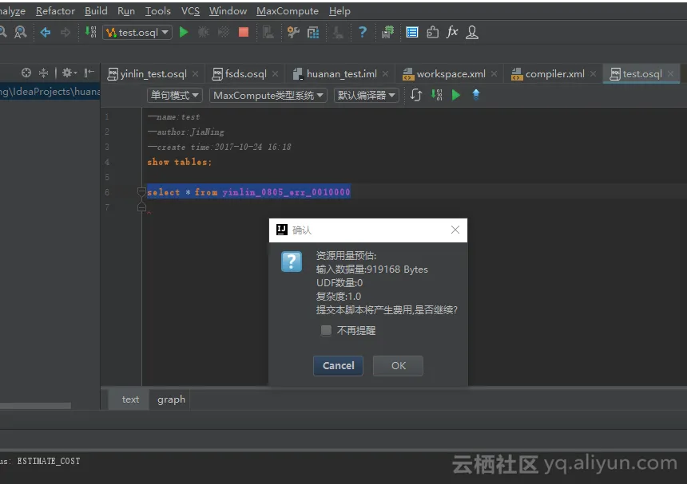The image size is (687, 484).
Task: Open the Run menu
Action: click(x=126, y=11)
